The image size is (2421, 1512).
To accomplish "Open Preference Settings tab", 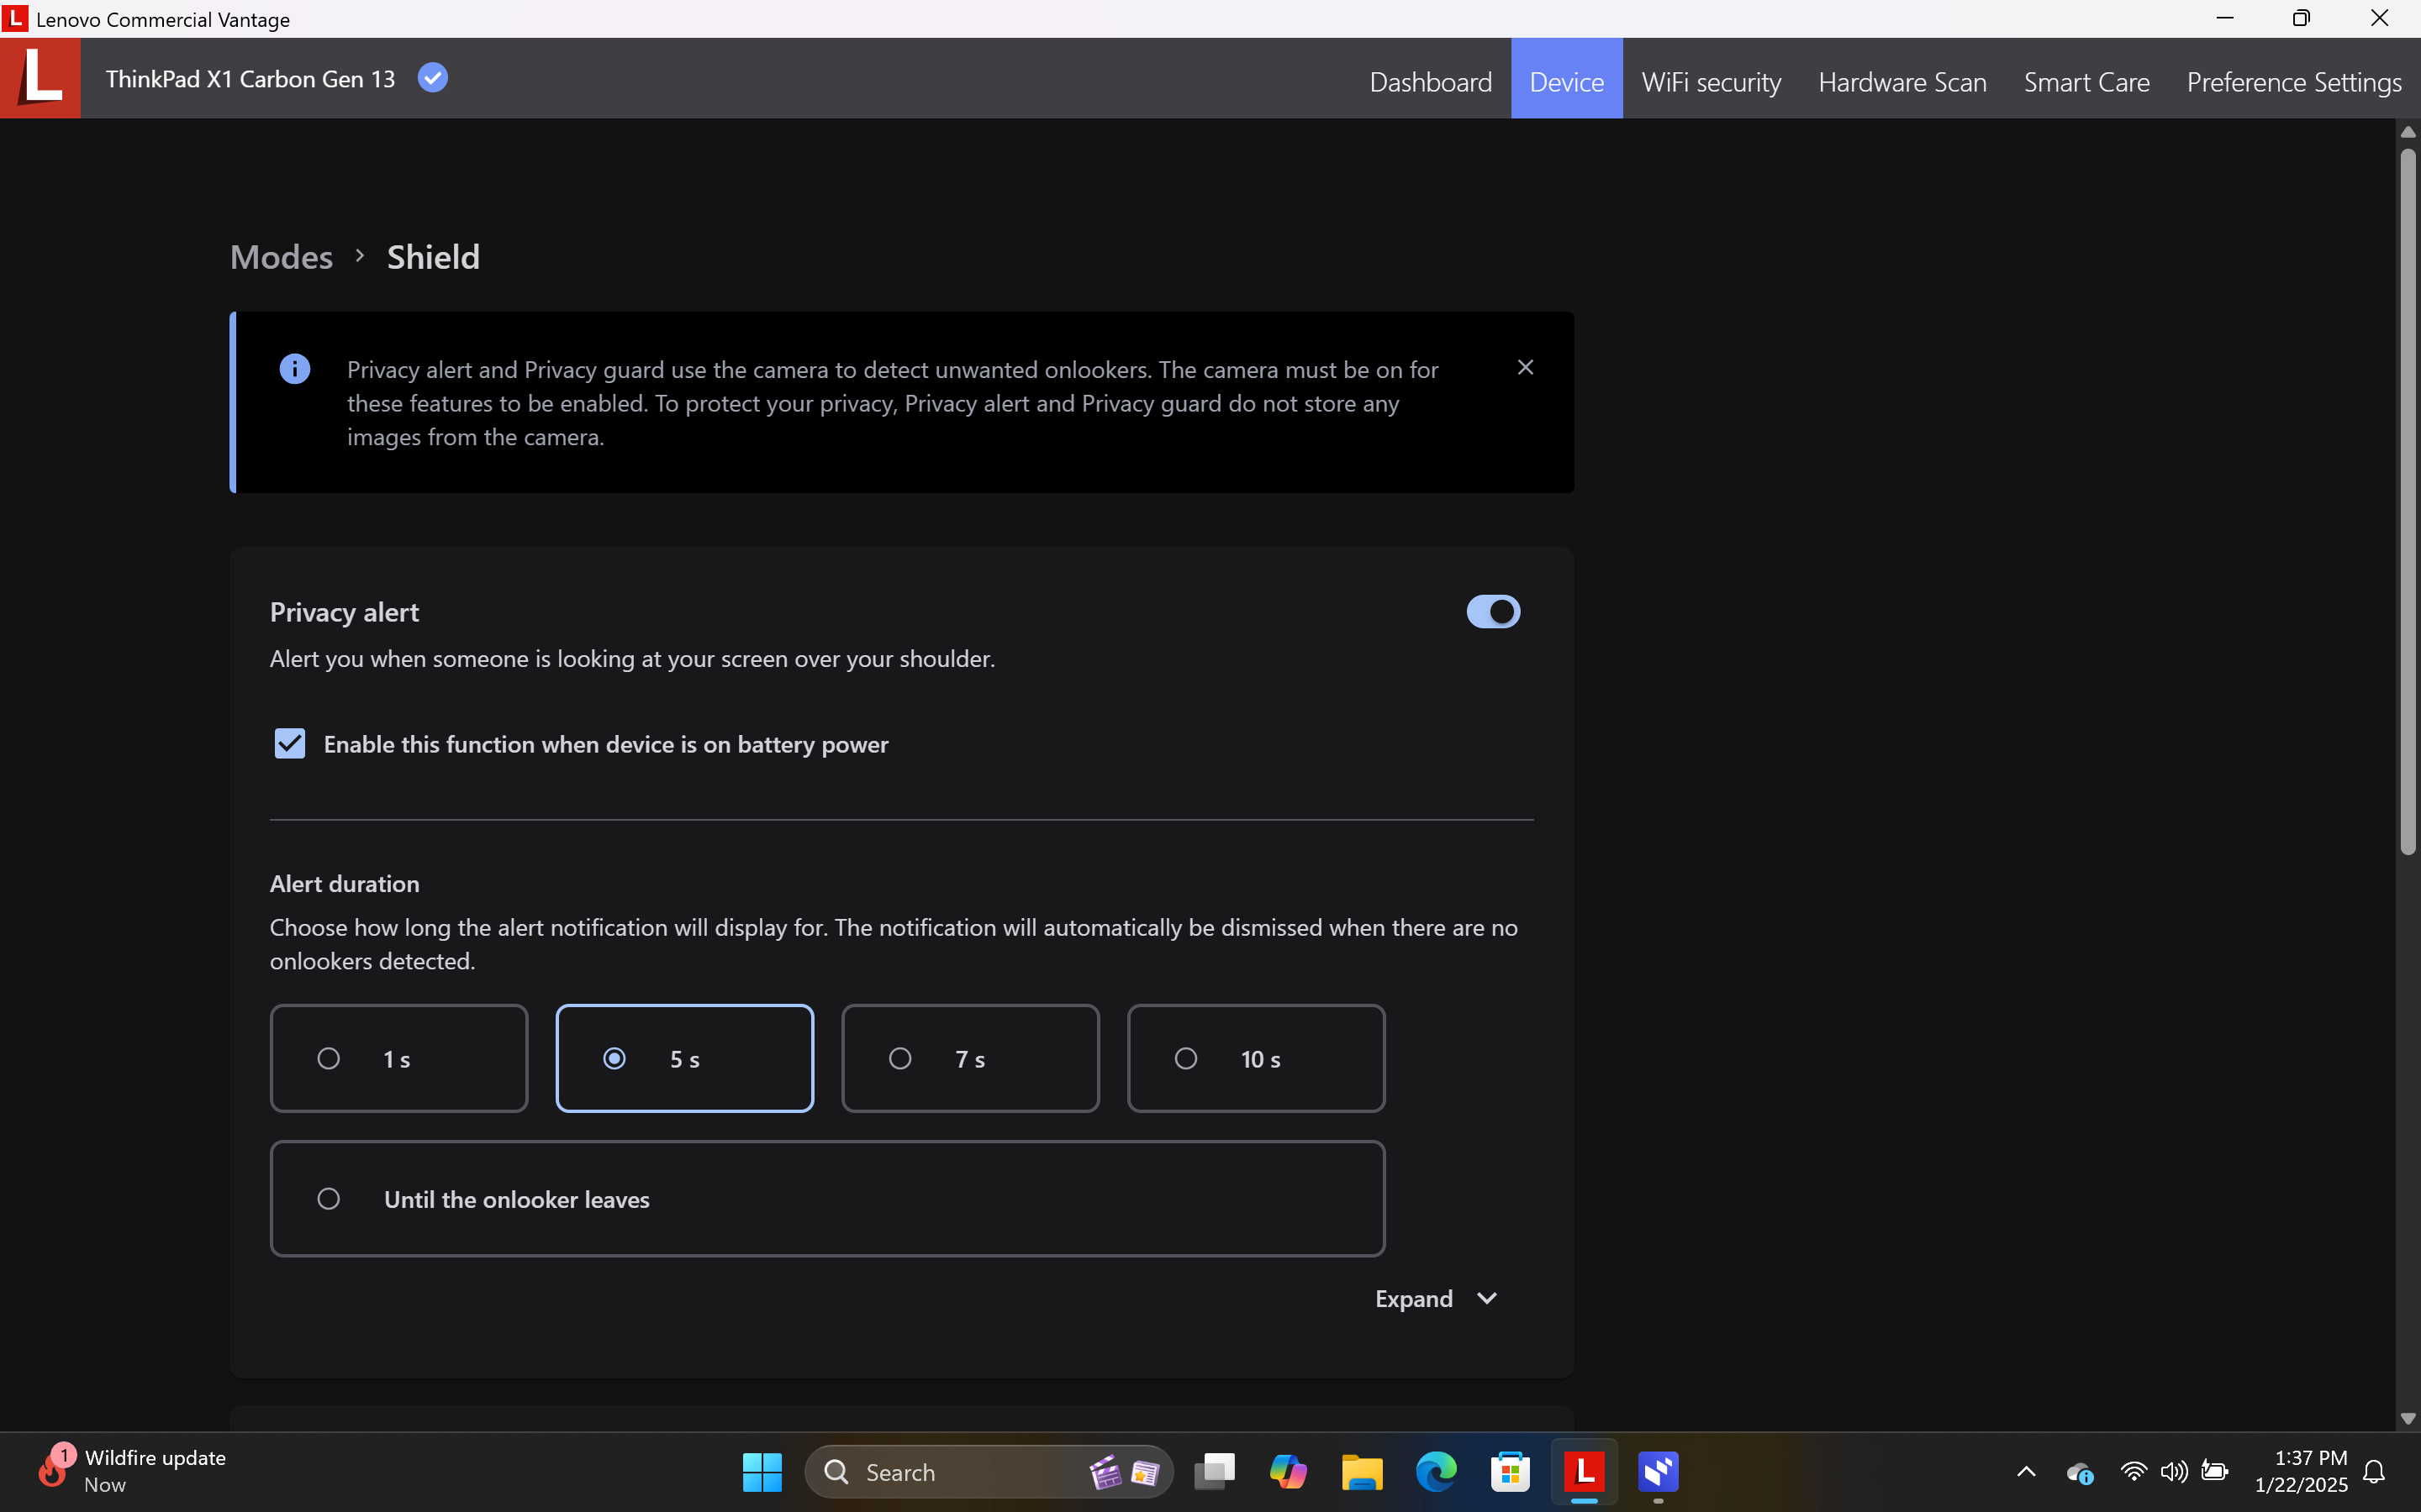I will [2293, 81].
